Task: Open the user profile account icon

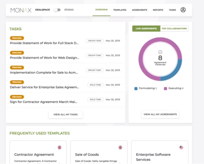Action: coord(183,10)
